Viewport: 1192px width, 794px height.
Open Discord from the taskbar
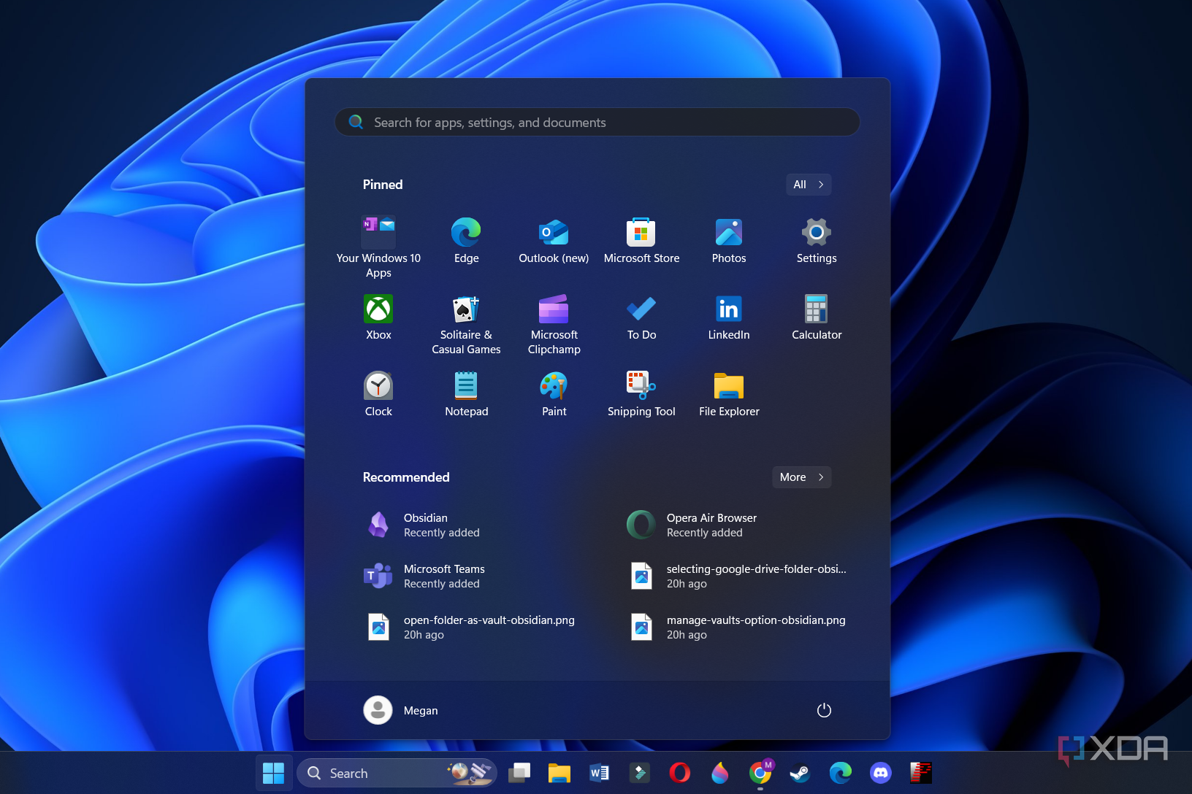880,773
